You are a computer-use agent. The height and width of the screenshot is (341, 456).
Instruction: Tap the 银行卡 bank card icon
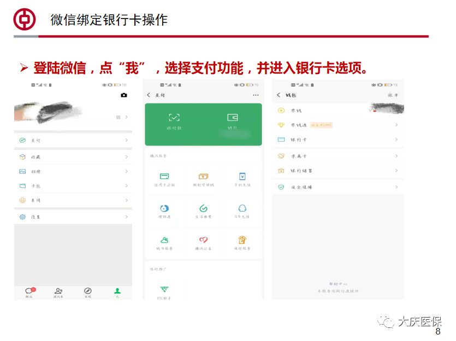(x=281, y=139)
